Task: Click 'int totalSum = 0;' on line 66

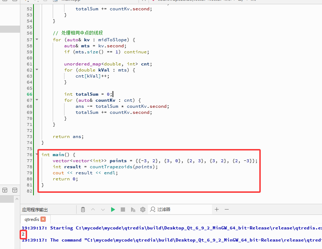Action: pos(88,94)
